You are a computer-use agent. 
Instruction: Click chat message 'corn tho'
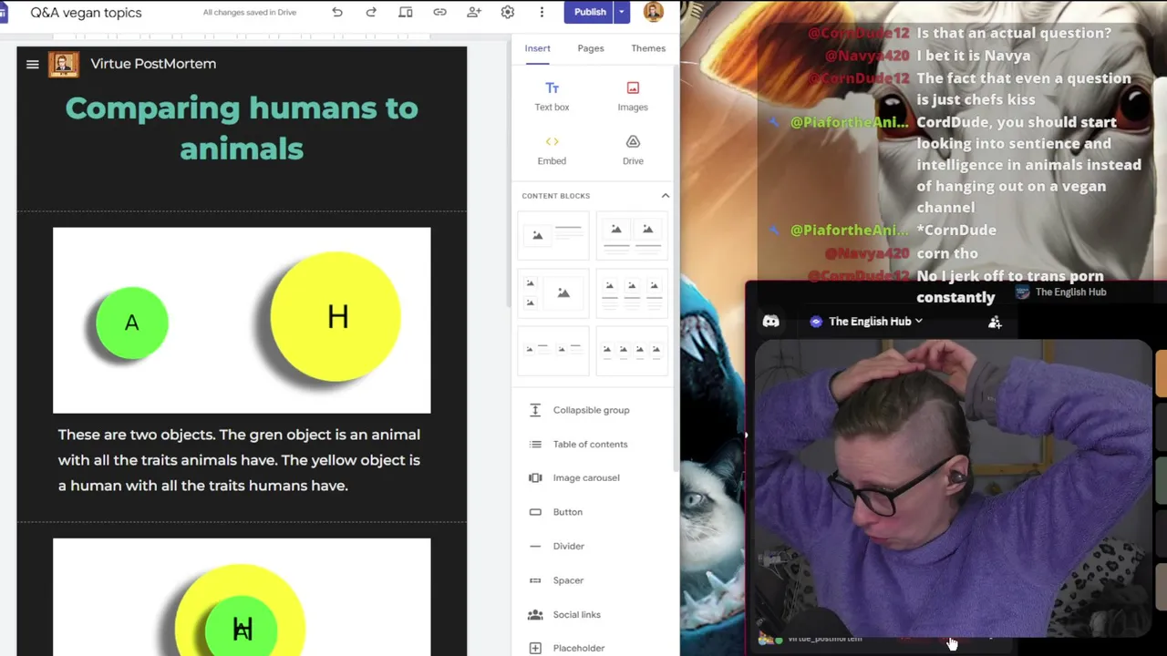coord(947,253)
